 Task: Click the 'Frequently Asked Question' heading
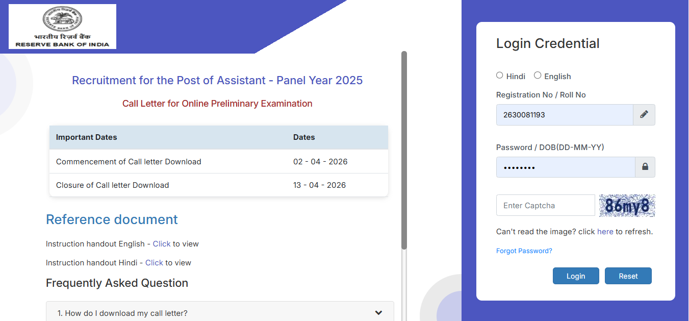pos(117,283)
